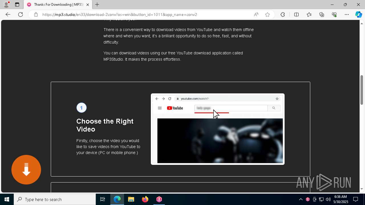Screen dimensions: 365x205
Task: Open Collections panel
Action: 322,15
